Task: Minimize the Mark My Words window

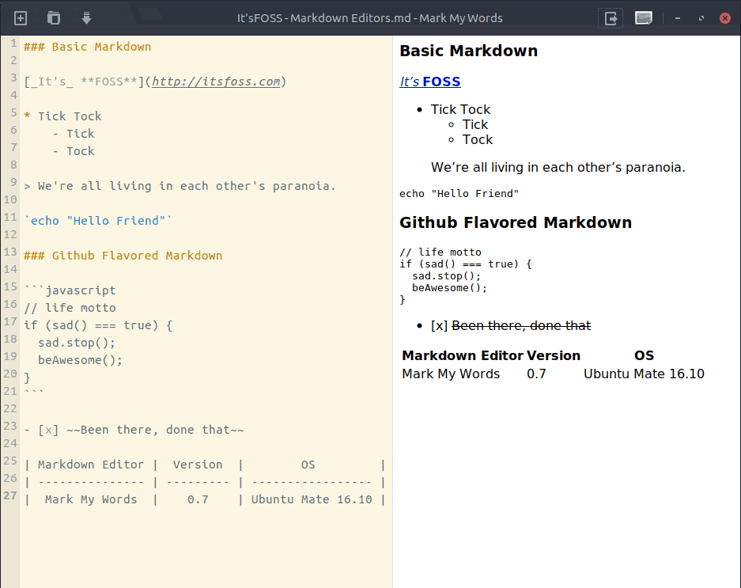Action: 677,18
